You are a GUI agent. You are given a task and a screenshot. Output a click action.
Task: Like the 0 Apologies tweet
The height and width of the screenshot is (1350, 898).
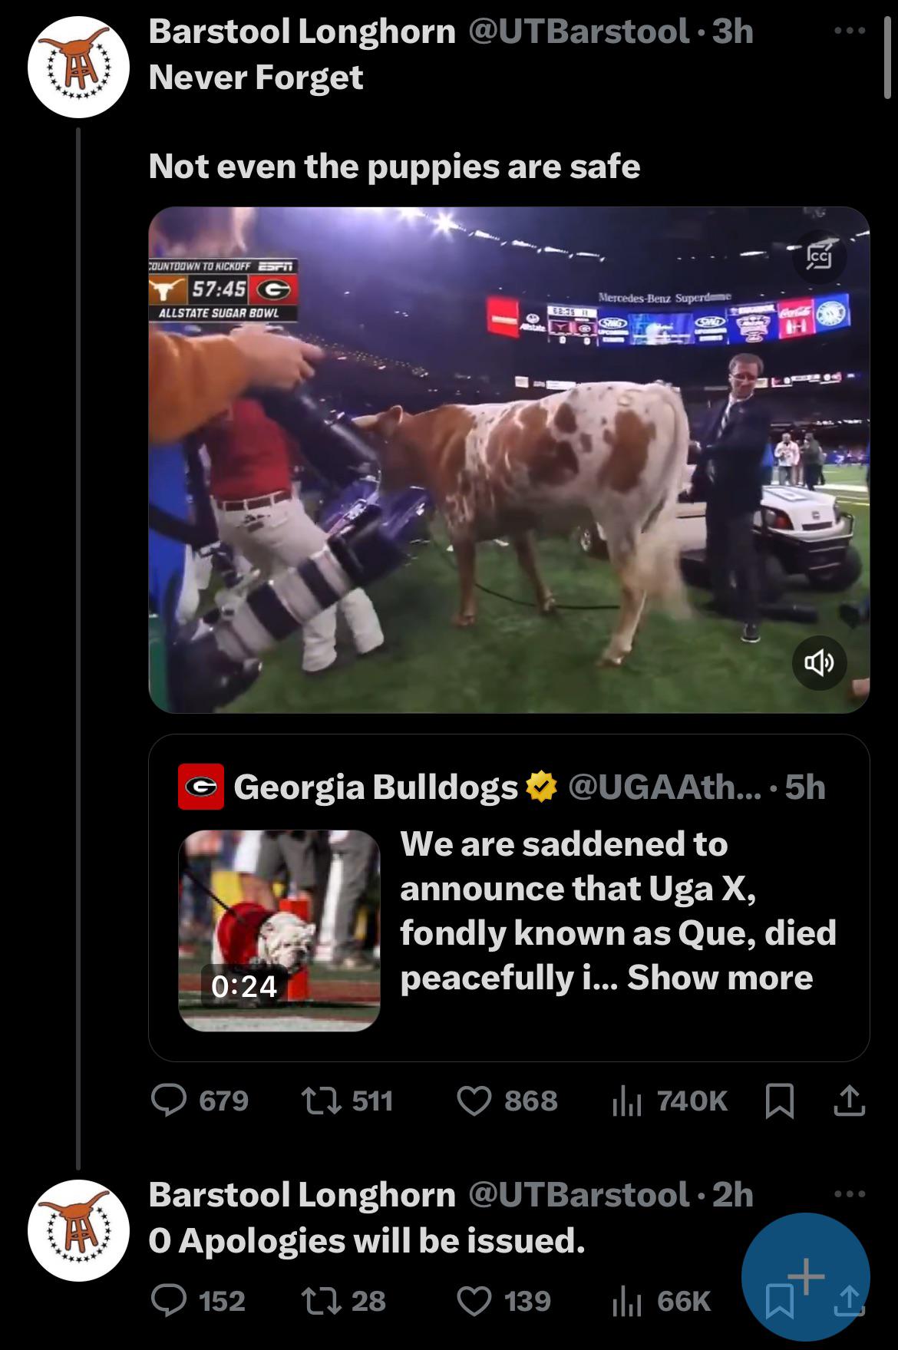click(474, 1301)
